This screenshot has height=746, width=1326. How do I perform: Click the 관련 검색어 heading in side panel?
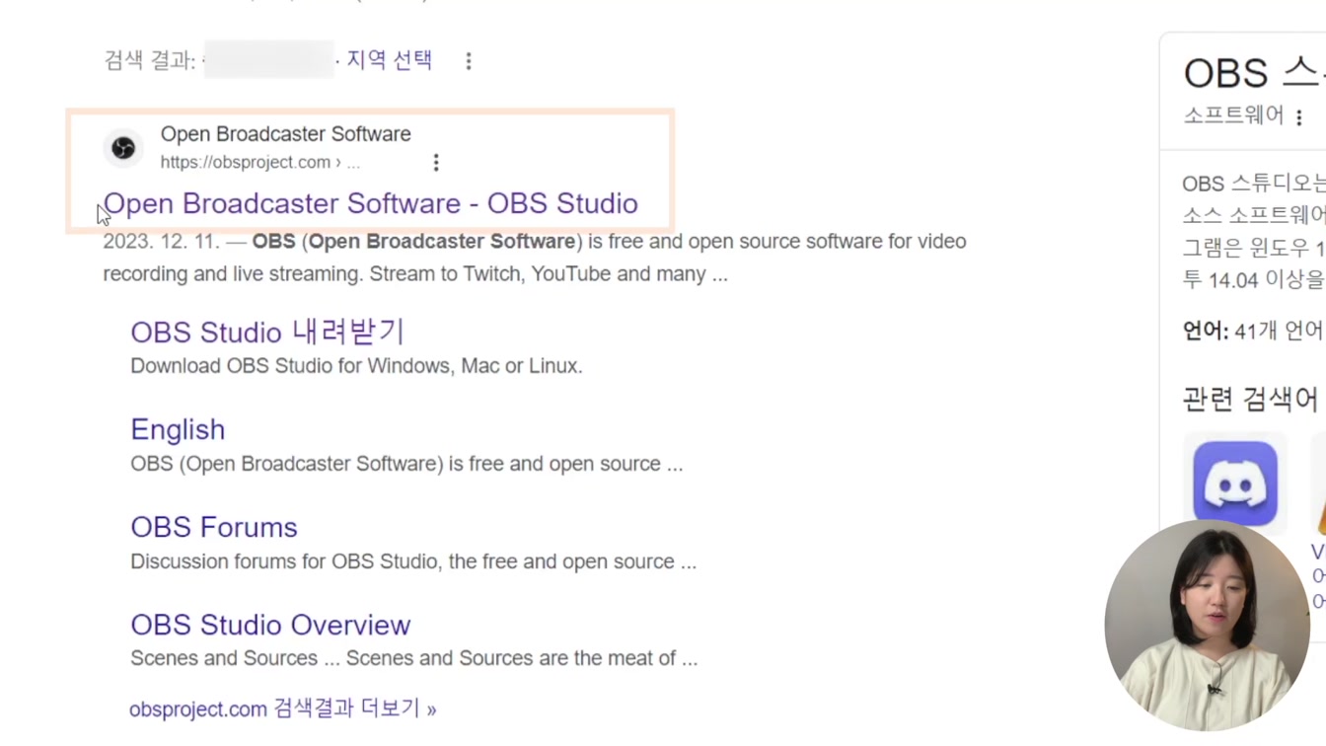coord(1250,399)
